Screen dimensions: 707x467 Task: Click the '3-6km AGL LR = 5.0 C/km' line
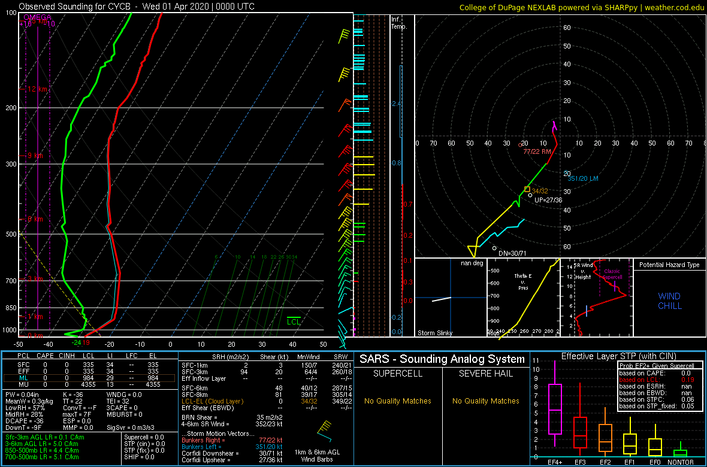[41, 444]
